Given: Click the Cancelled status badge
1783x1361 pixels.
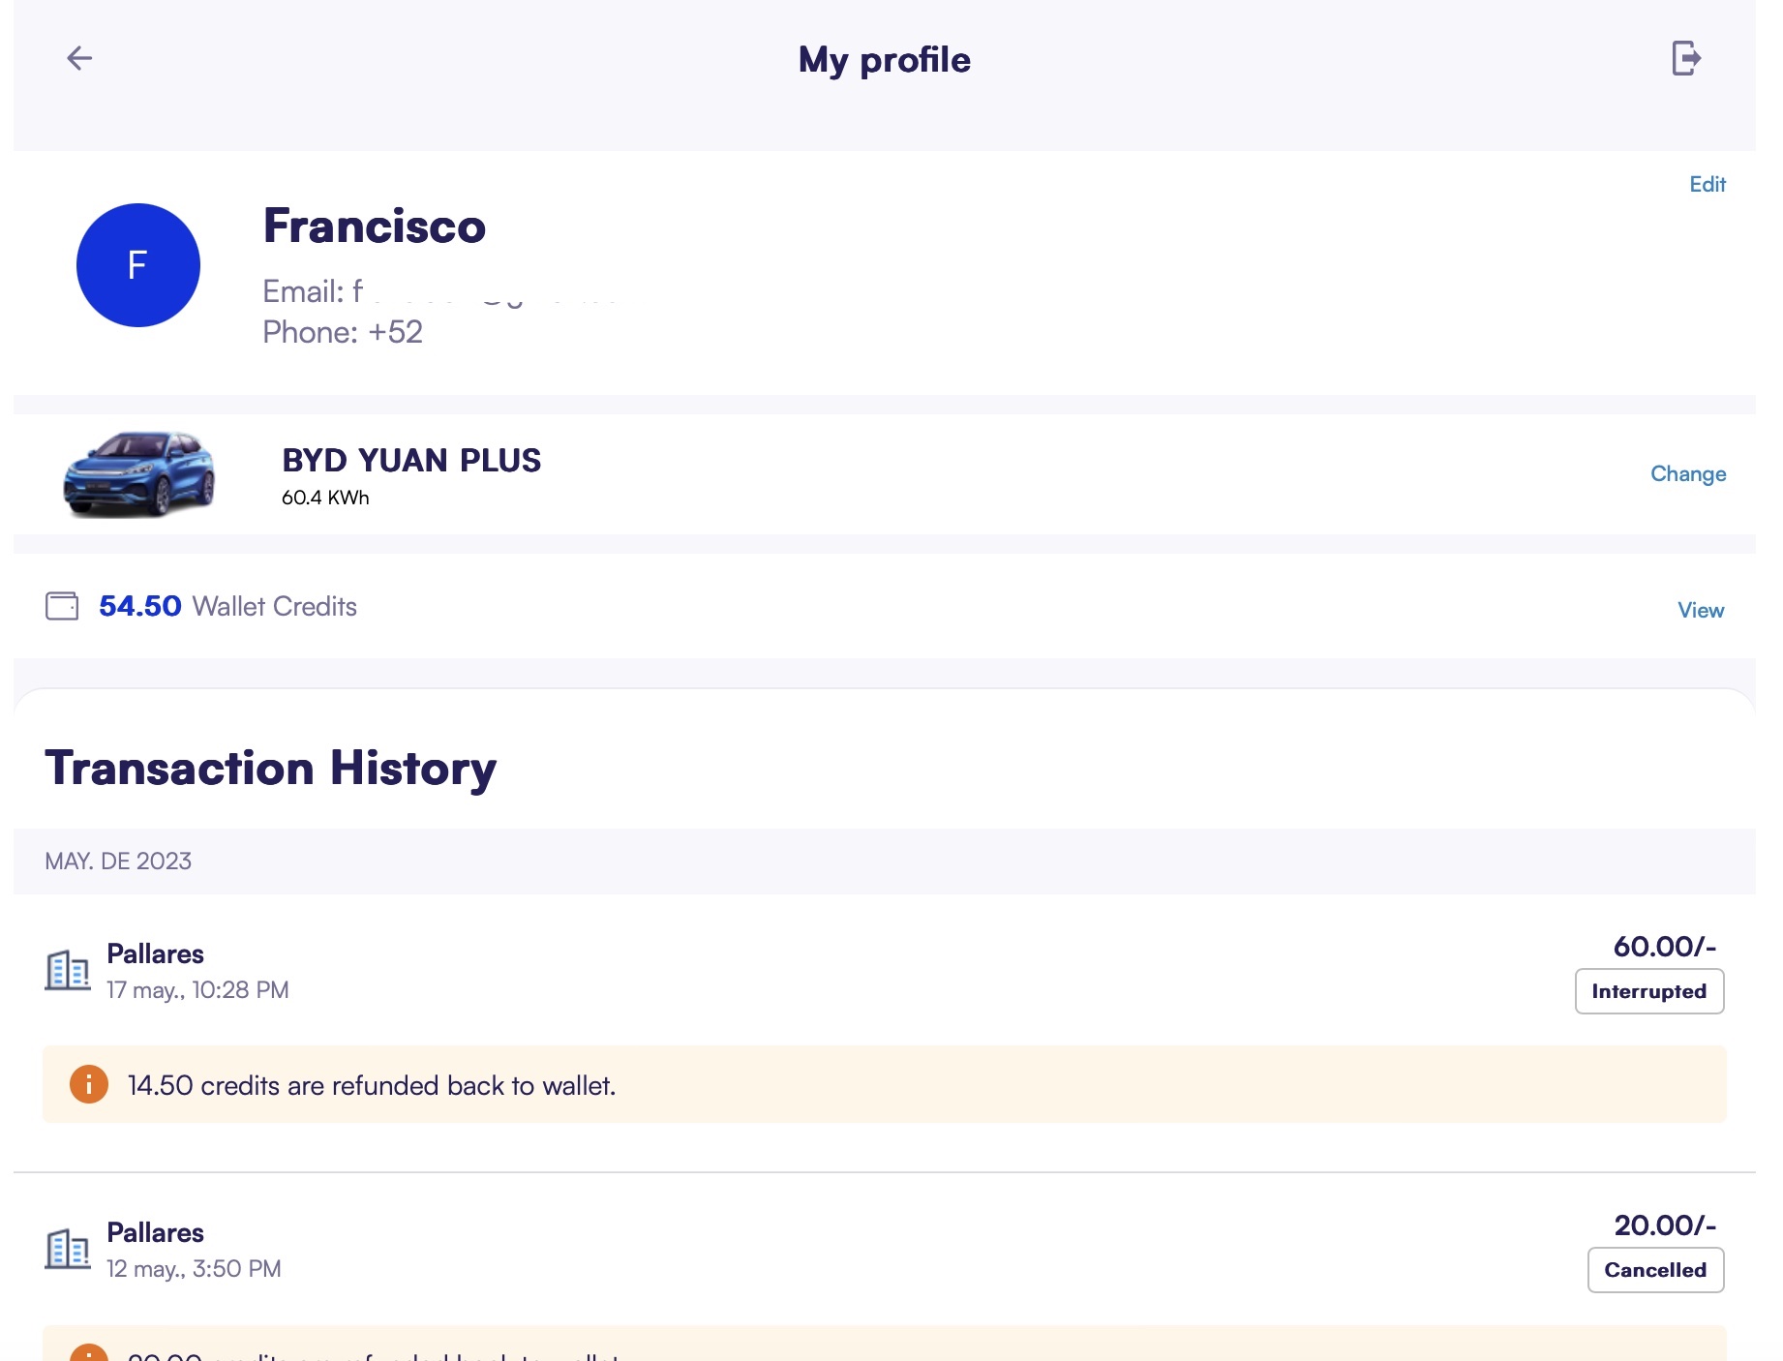Looking at the screenshot, I should coord(1655,1269).
